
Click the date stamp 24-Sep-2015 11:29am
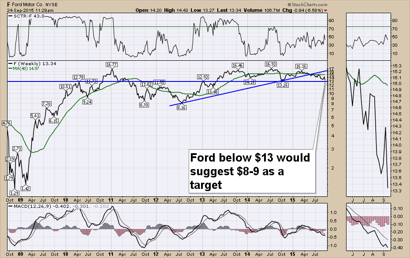pos(30,11)
